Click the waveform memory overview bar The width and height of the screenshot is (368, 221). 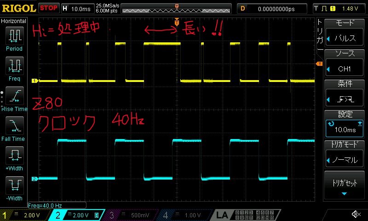point(176,9)
